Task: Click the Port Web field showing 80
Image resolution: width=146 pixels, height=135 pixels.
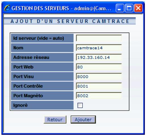Action: pyautogui.click(x=99, y=67)
